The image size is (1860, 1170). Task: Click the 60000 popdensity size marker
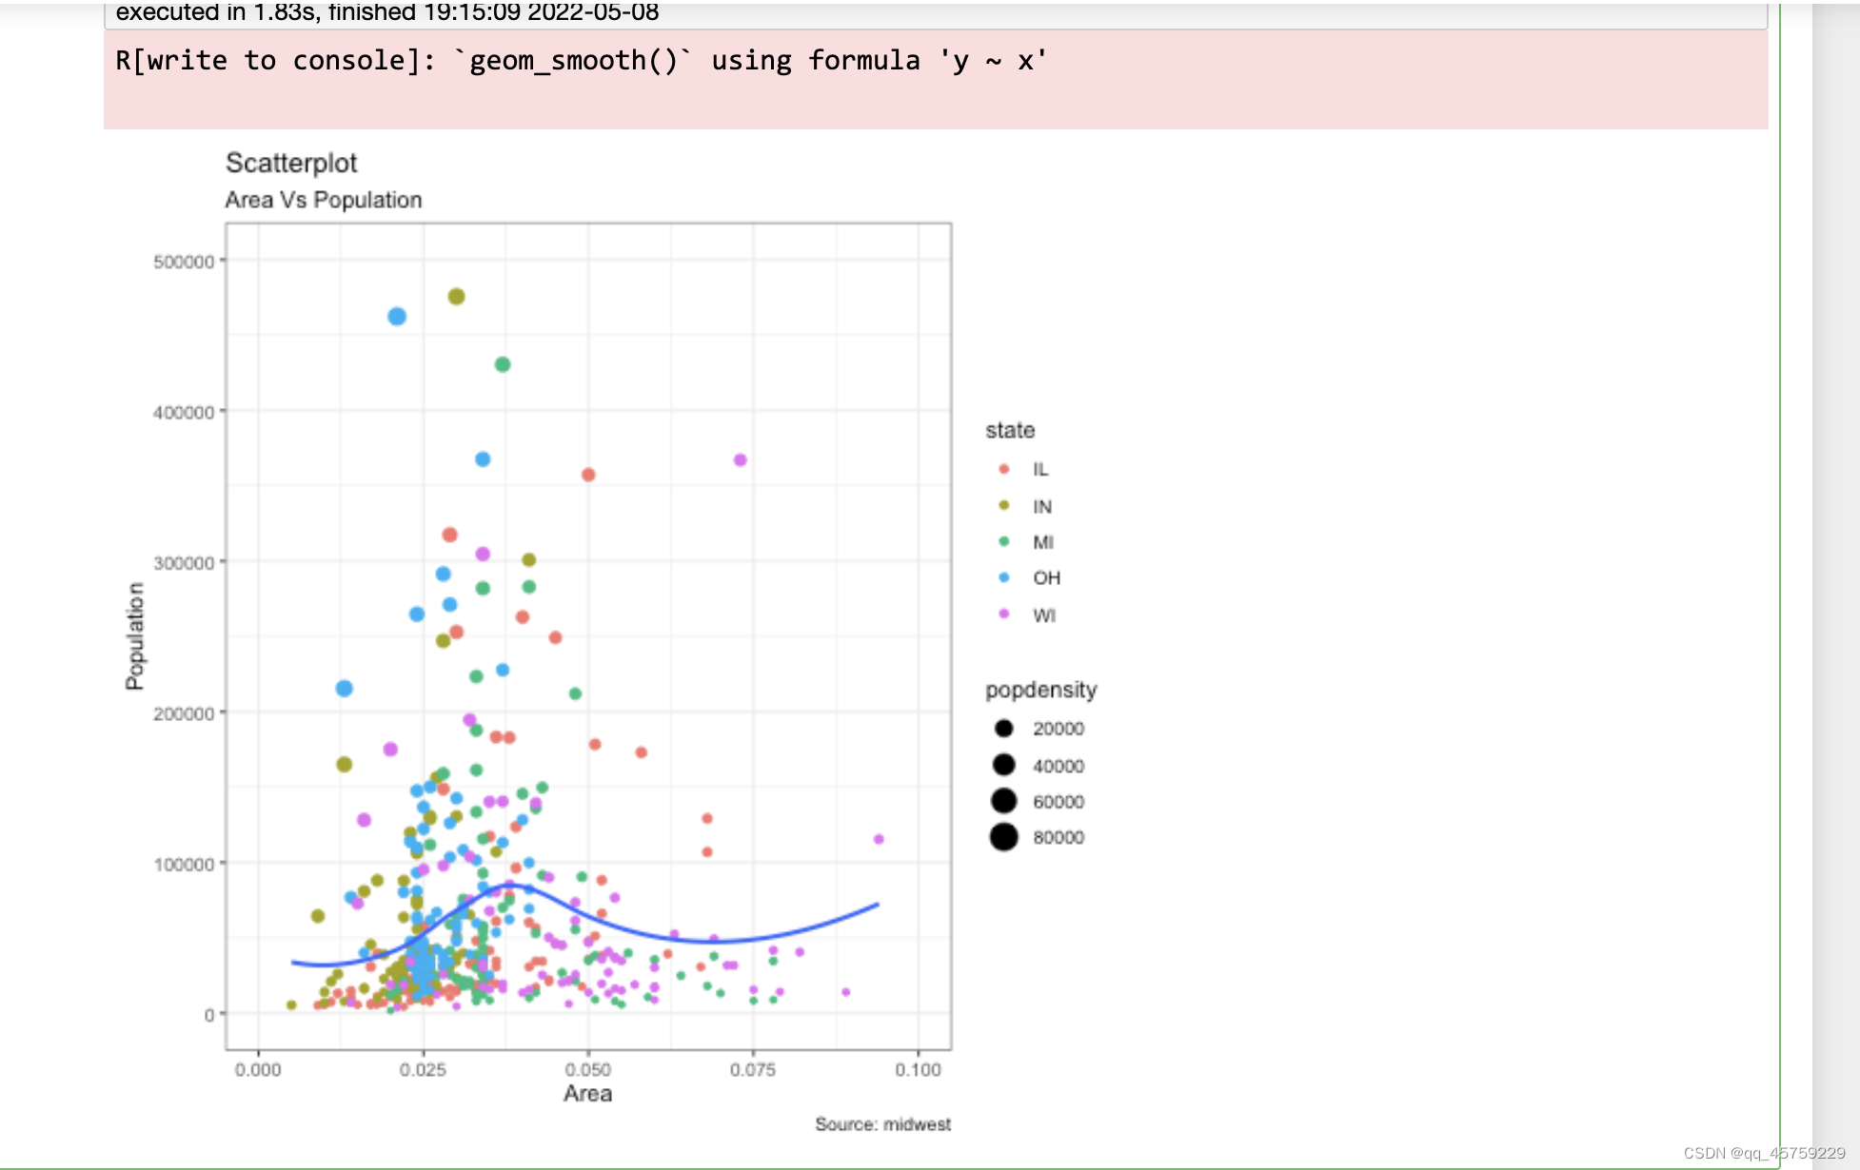coord(1003,801)
